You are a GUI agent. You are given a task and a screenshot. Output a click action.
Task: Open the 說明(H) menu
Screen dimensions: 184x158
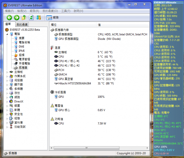tap(78, 11)
